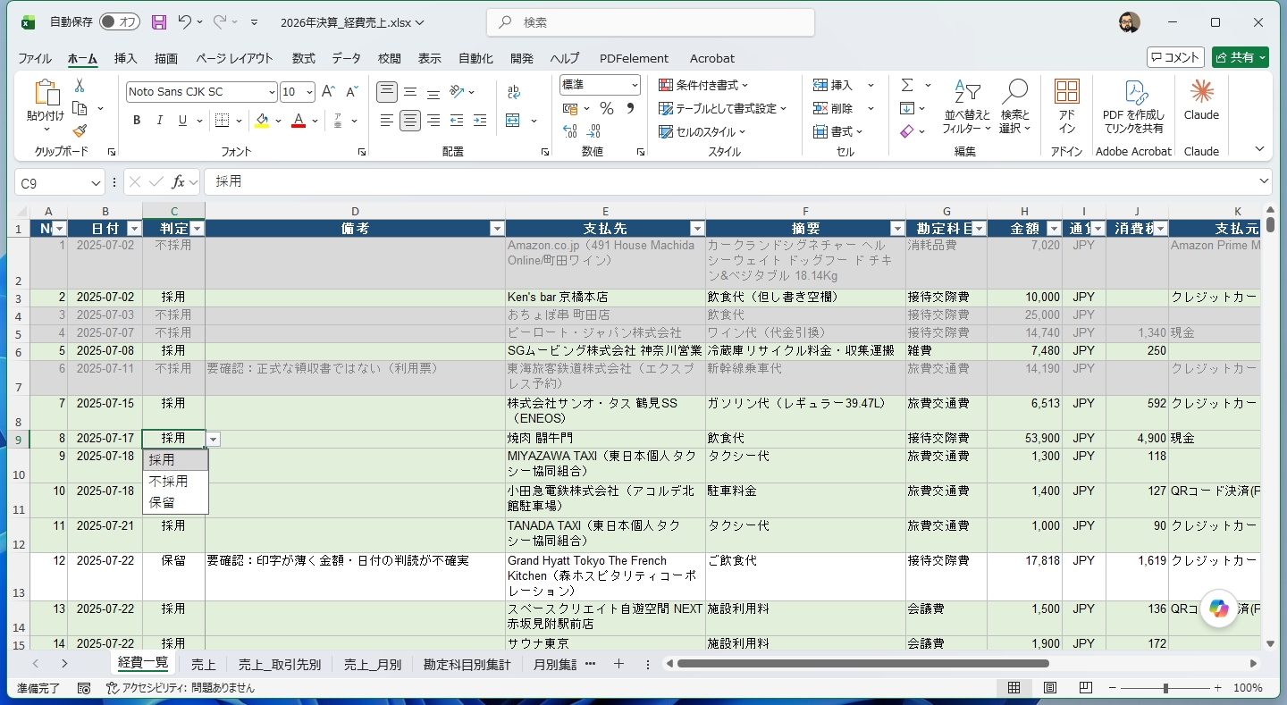This screenshot has height=705, width=1287.
Task: Select 不採用 in the dropdown list
Action: click(x=175, y=482)
